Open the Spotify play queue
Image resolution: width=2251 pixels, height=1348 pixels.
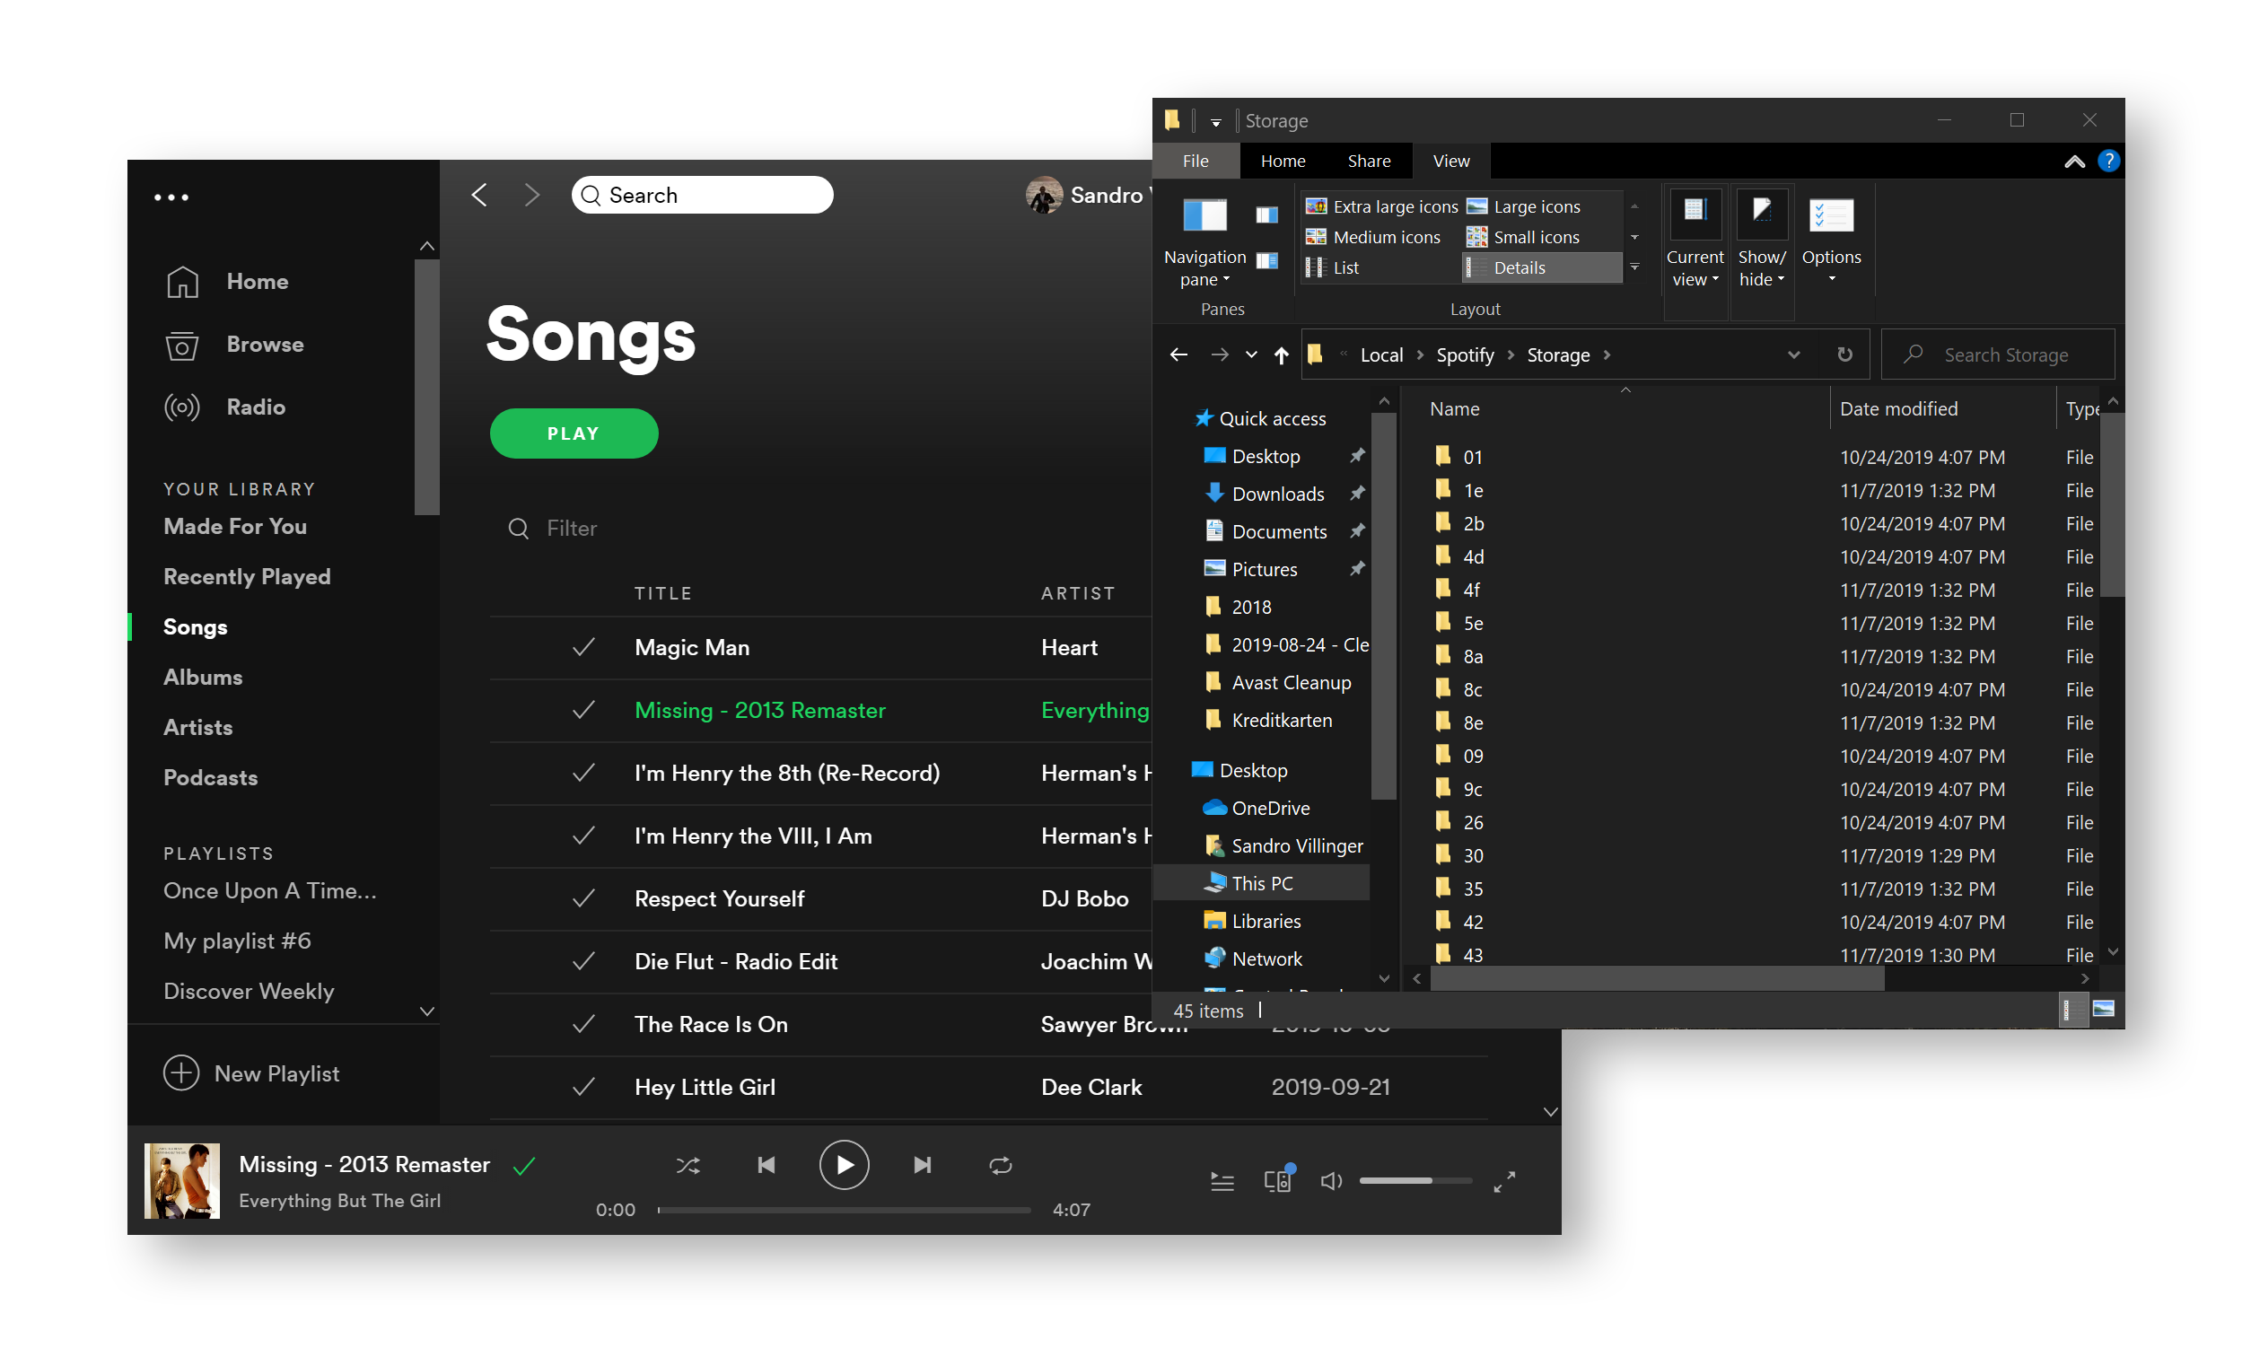coord(1222,1181)
